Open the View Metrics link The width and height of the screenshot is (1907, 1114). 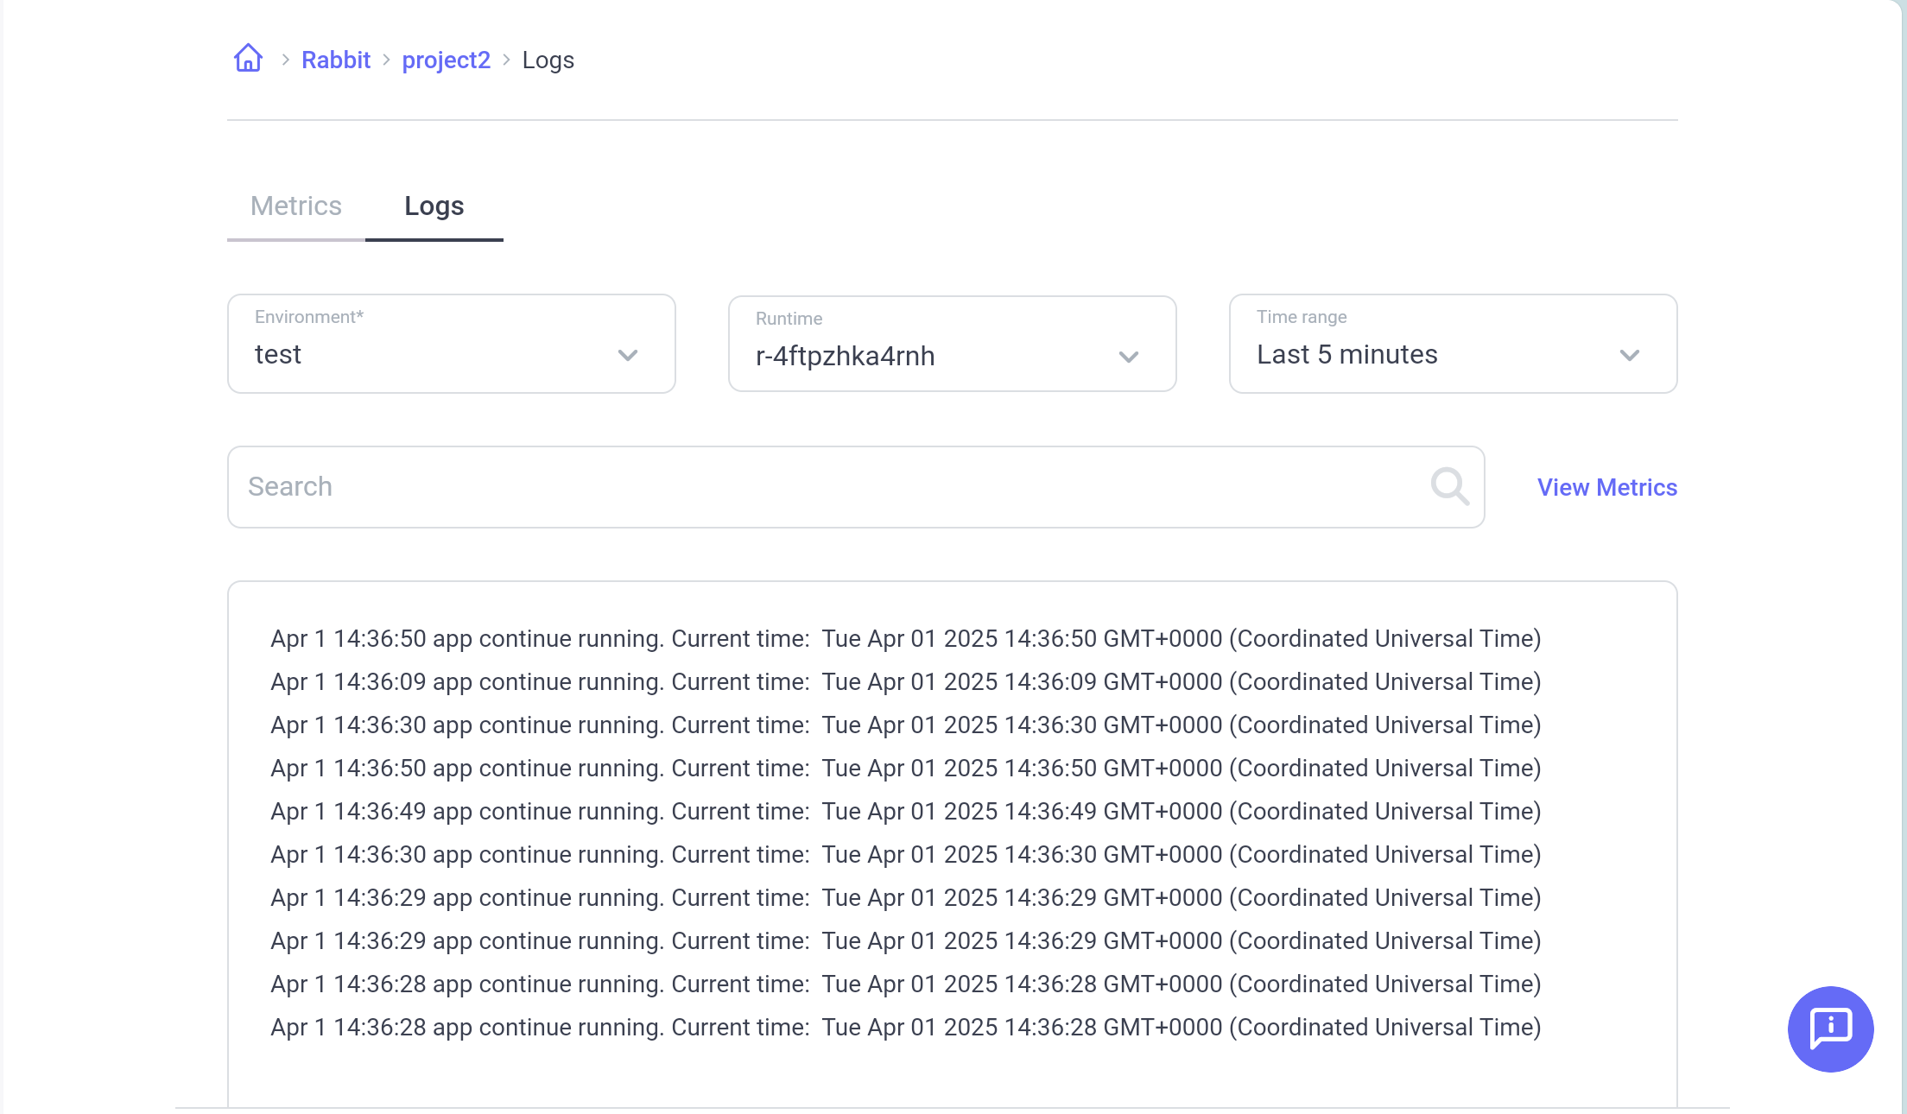click(1606, 487)
